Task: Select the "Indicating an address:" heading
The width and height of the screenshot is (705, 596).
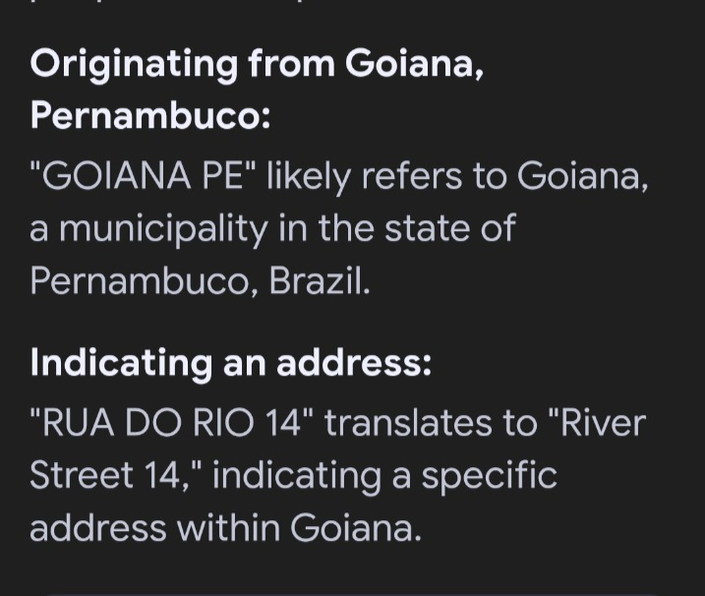Action: tap(231, 363)
